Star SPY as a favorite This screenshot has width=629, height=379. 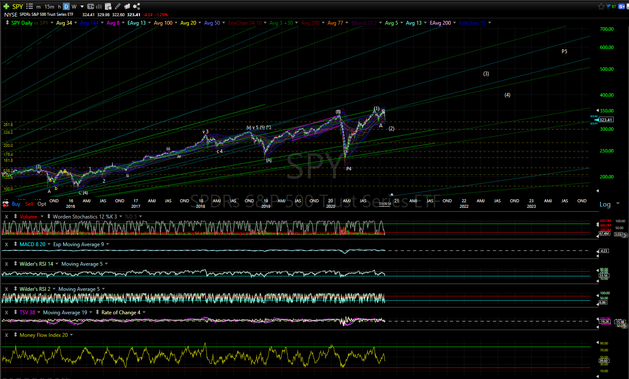(x=601, y=6)
